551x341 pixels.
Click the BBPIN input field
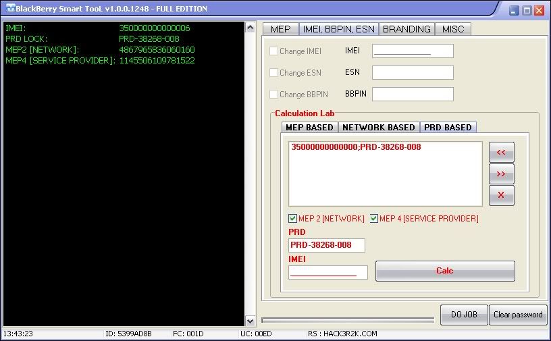coord(413,95)
